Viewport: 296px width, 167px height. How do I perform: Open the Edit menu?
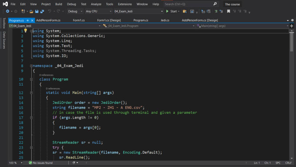tap(23, 4)
